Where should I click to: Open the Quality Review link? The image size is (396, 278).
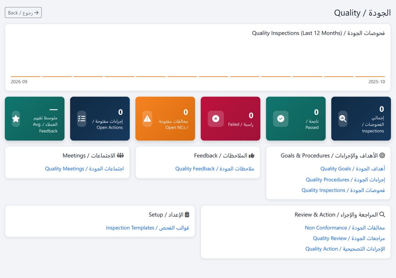tap(349, 238)
